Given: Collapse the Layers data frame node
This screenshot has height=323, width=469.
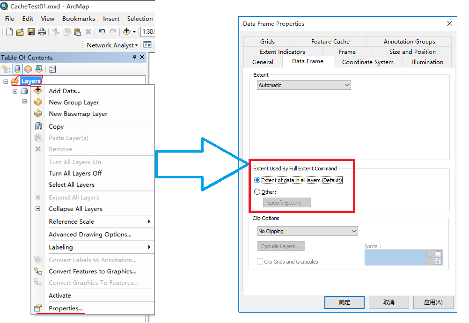Looking at the screenshot, I should tap(6, 81).
